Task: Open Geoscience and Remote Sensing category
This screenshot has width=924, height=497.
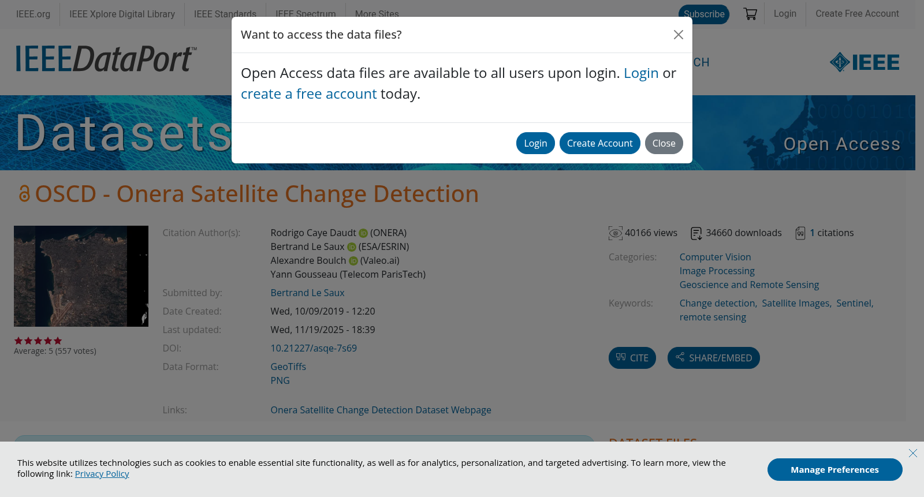Action: (x=749, y=285)
